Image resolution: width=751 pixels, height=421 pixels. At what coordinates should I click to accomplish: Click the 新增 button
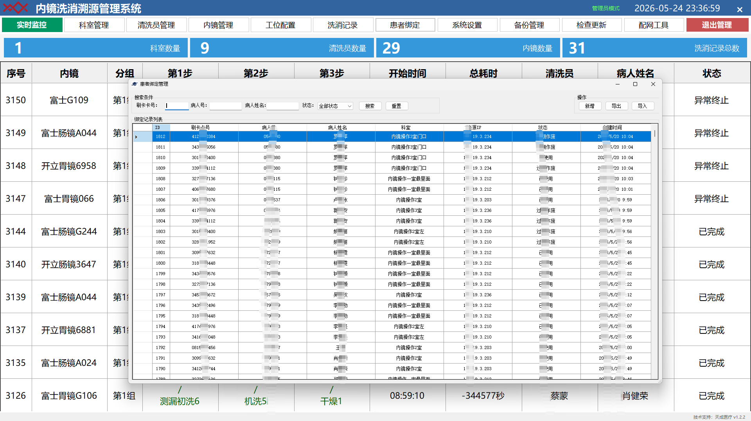tap(590, 106)
